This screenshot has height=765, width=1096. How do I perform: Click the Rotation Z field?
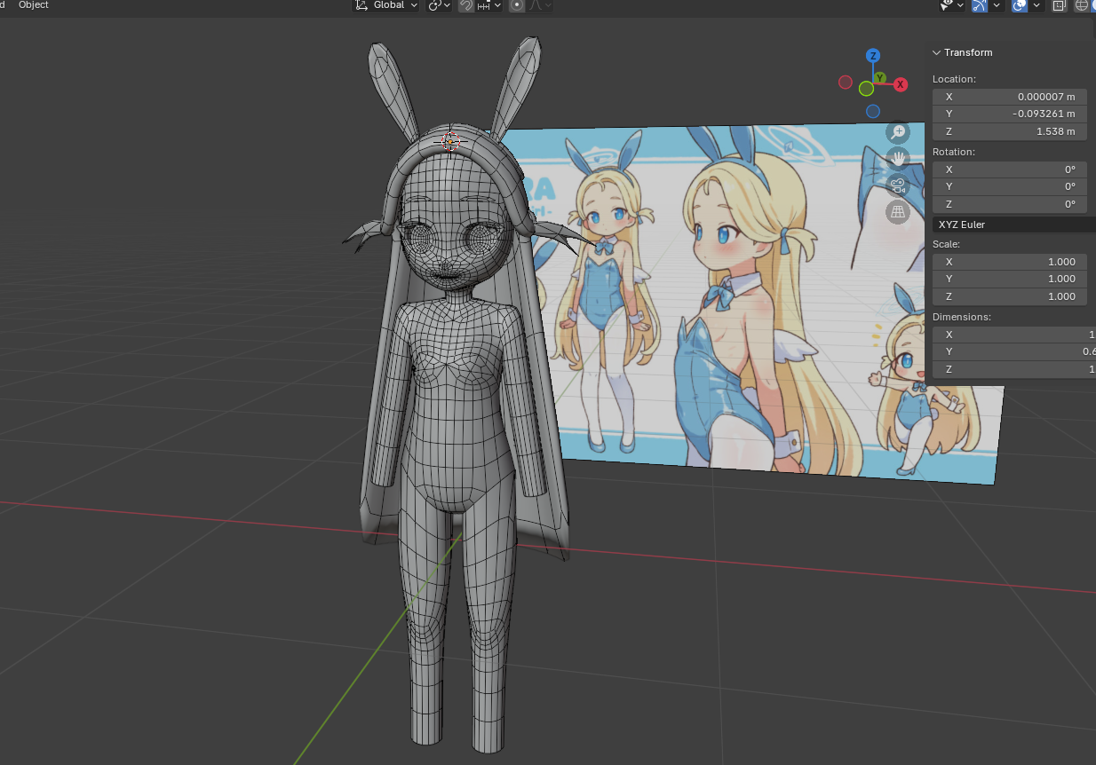pos(1010,204)
